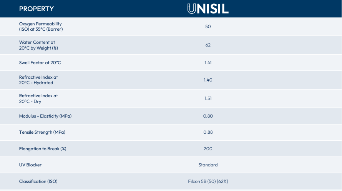Viewport: 342px width, 191px height.
Task: Click the oxygen permeability value 50
Action: pyautogui.click(x=208, y=27)
